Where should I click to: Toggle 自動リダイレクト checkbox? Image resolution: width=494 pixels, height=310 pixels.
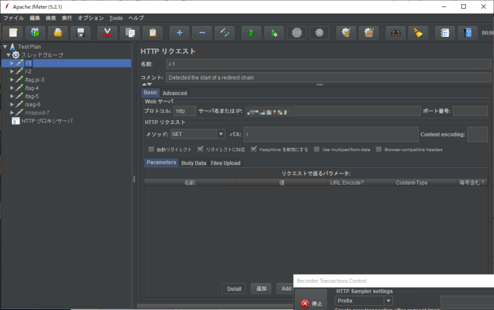click(x=151, y=149)
